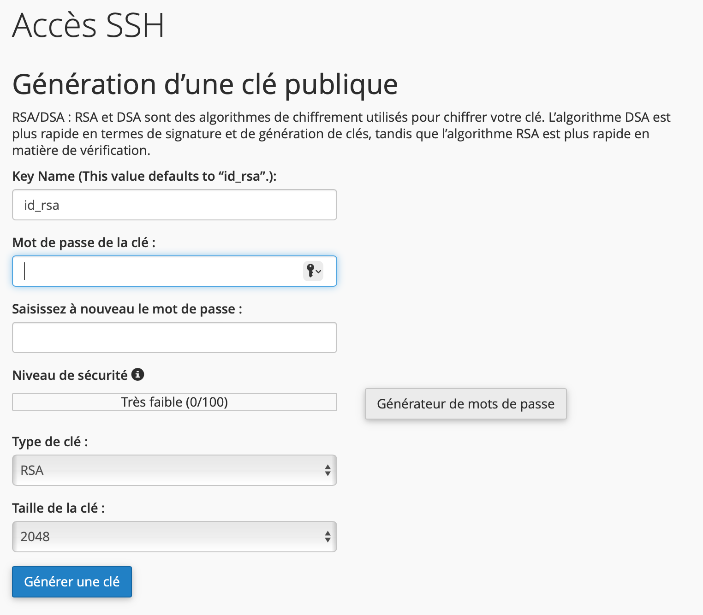Image resolution: width=703 pixels, height=615 pixels.
Task: Select the password confirmation input field
Action: [174, 337]
